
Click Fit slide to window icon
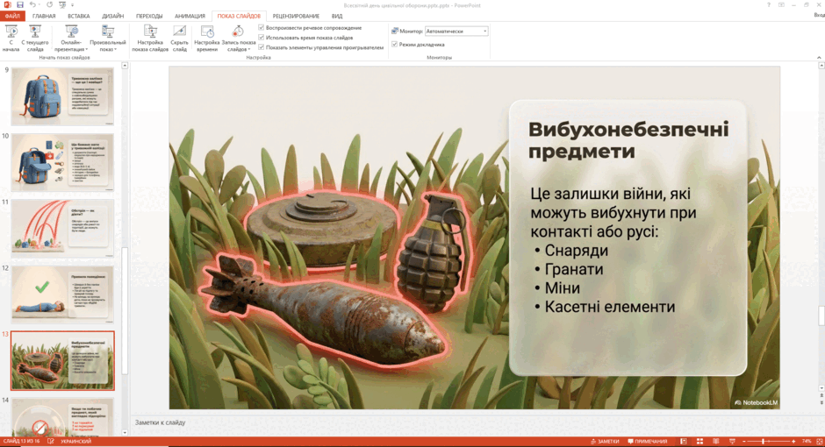(x=819, y=442)
